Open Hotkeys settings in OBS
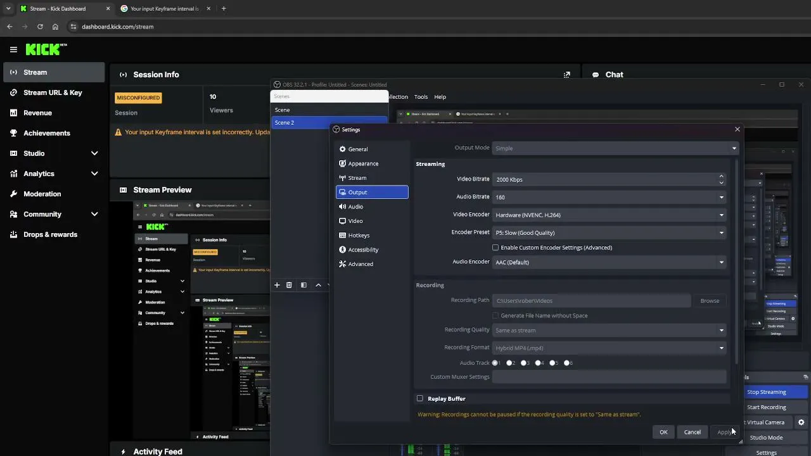This screenshot has height=456, width=811. pyautogui.click(x=372, y=235)
